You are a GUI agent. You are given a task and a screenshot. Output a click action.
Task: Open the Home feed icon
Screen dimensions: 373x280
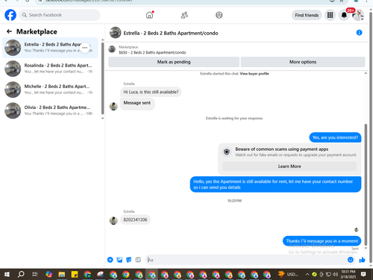coord(149,15)
